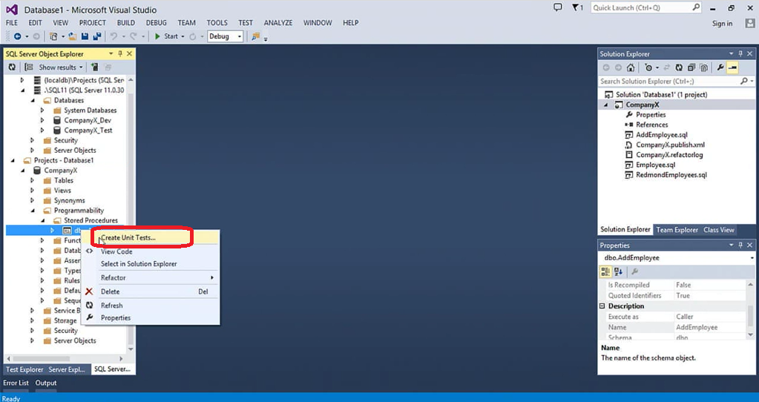
Task: Click the Navigate Backward toolbar arrow
Action: (17, 36)
